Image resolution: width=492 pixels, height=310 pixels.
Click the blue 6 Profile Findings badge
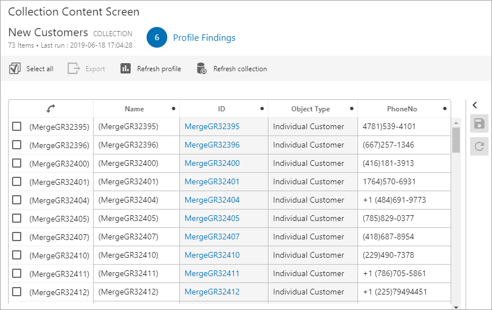click(x=157, y=38)
